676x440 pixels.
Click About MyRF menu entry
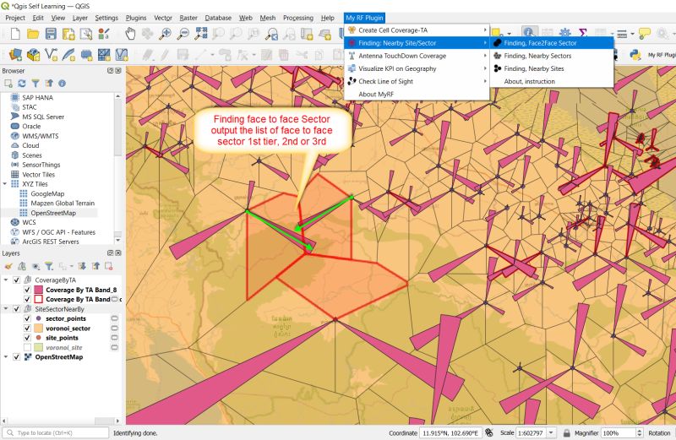coord(417,94)
